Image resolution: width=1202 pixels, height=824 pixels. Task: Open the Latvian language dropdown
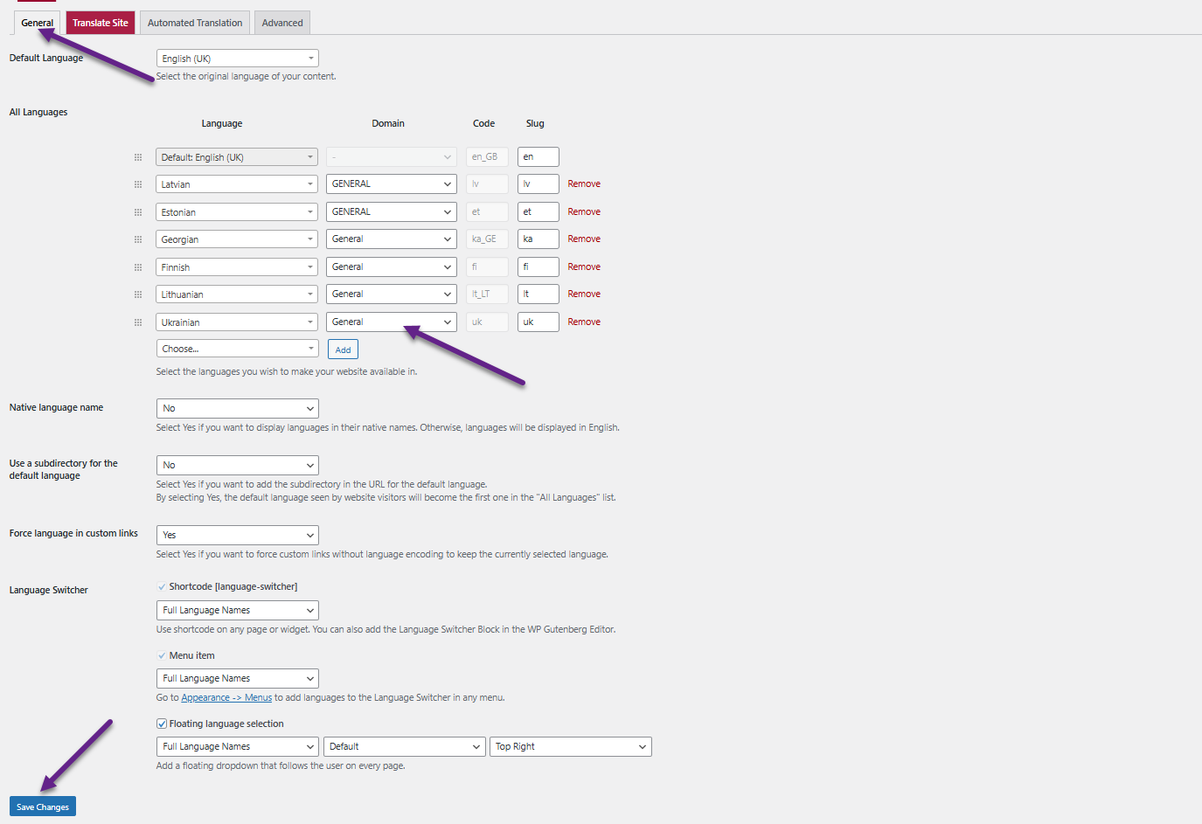(x=237, y=184)
